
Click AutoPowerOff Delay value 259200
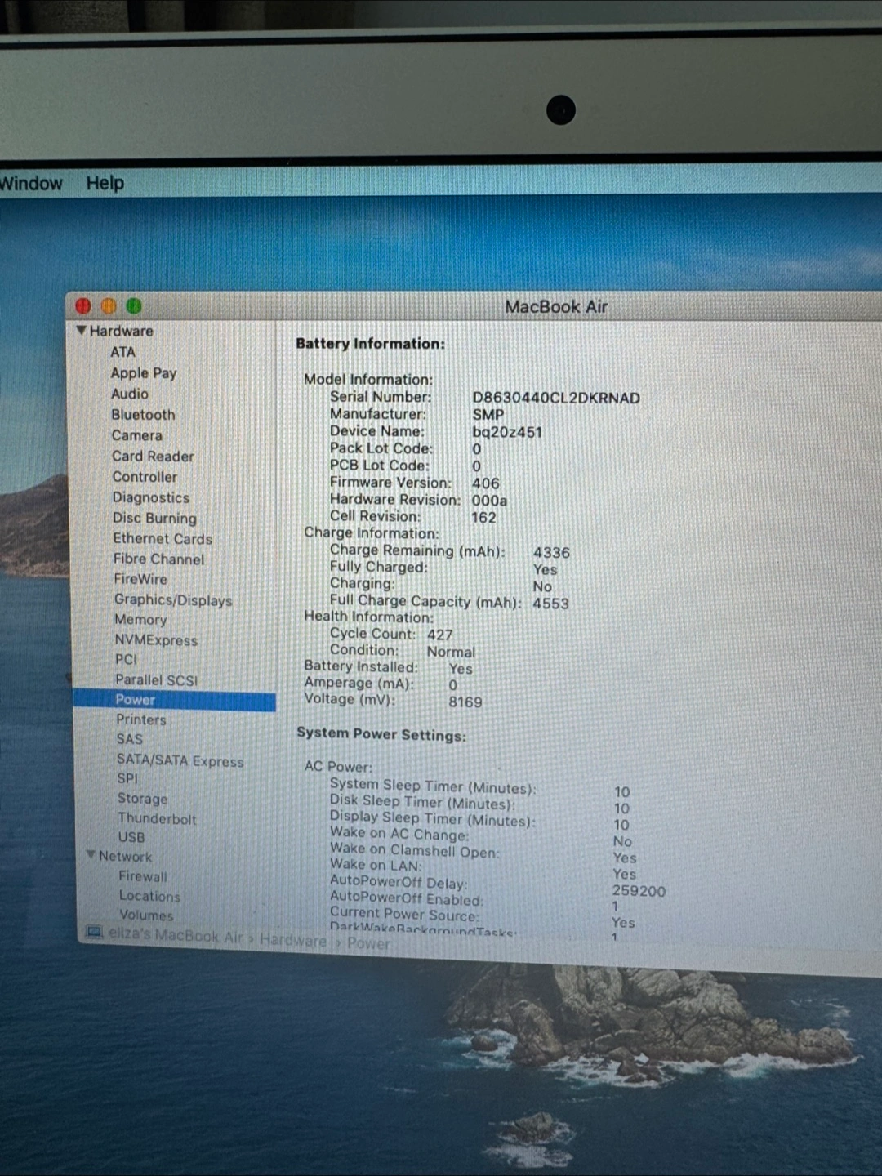(x=639, y=891)
